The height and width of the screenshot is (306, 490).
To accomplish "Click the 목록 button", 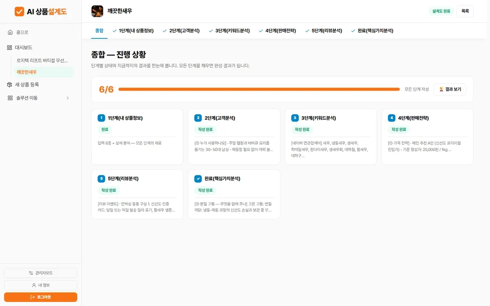I will [x=465, y=11].
